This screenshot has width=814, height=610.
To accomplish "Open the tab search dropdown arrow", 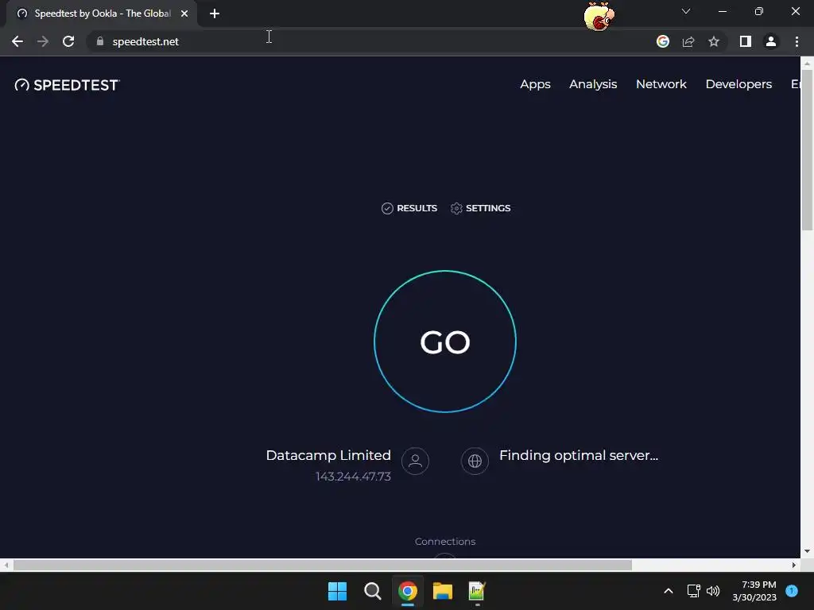I will (x=686, y=11).
